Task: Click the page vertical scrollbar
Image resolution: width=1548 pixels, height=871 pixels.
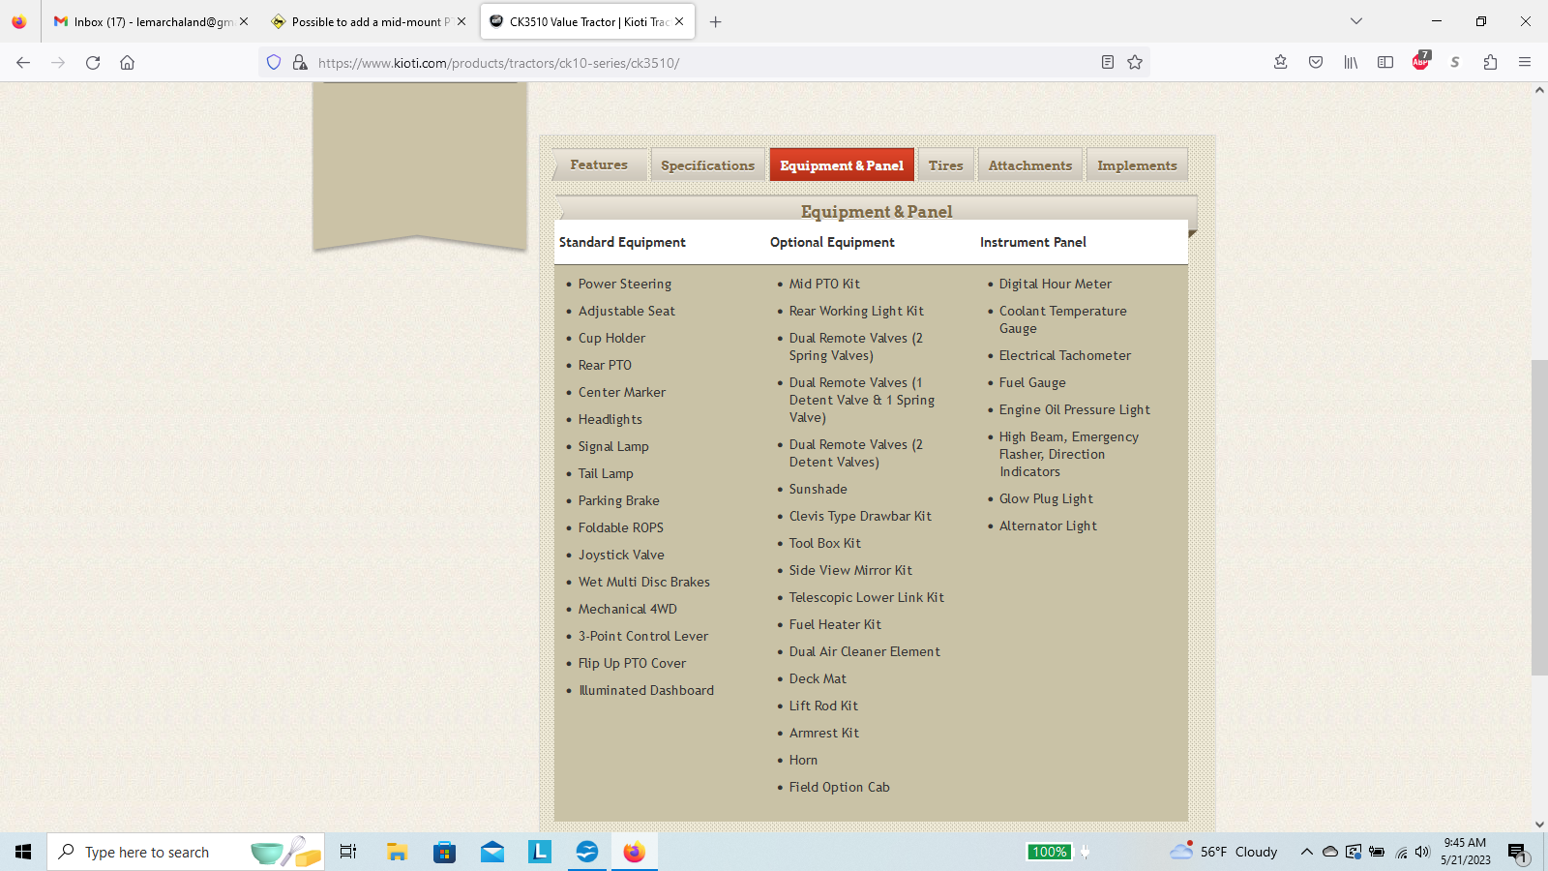Action: pos(1538,517)
